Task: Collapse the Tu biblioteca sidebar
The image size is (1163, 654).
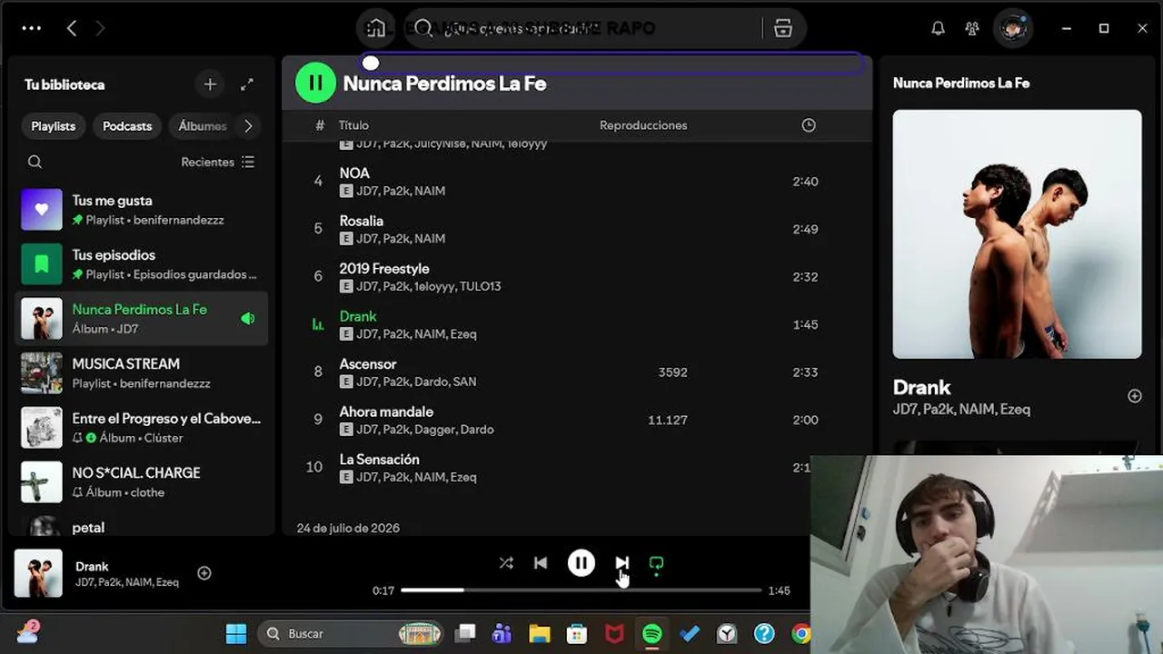Action: tap(65, 84)
